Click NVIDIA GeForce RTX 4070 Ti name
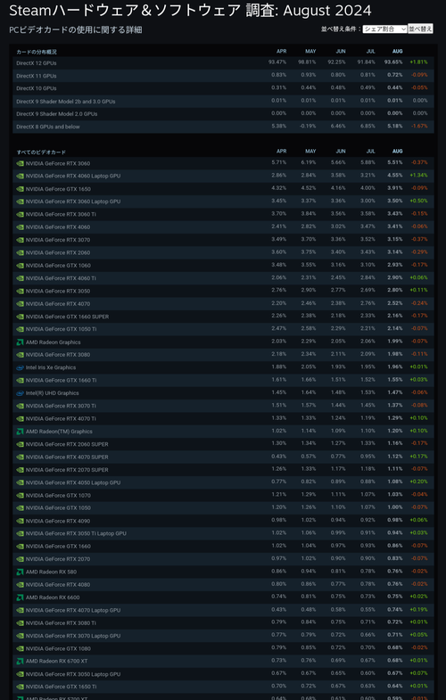Image resolution: width=446 pixels, height=700 pixels. coord(61,419)
